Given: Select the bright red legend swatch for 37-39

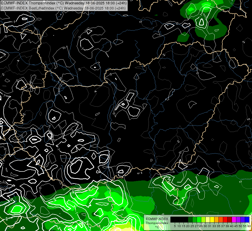Looking at the screenshot, I should [x=225, y=220].
